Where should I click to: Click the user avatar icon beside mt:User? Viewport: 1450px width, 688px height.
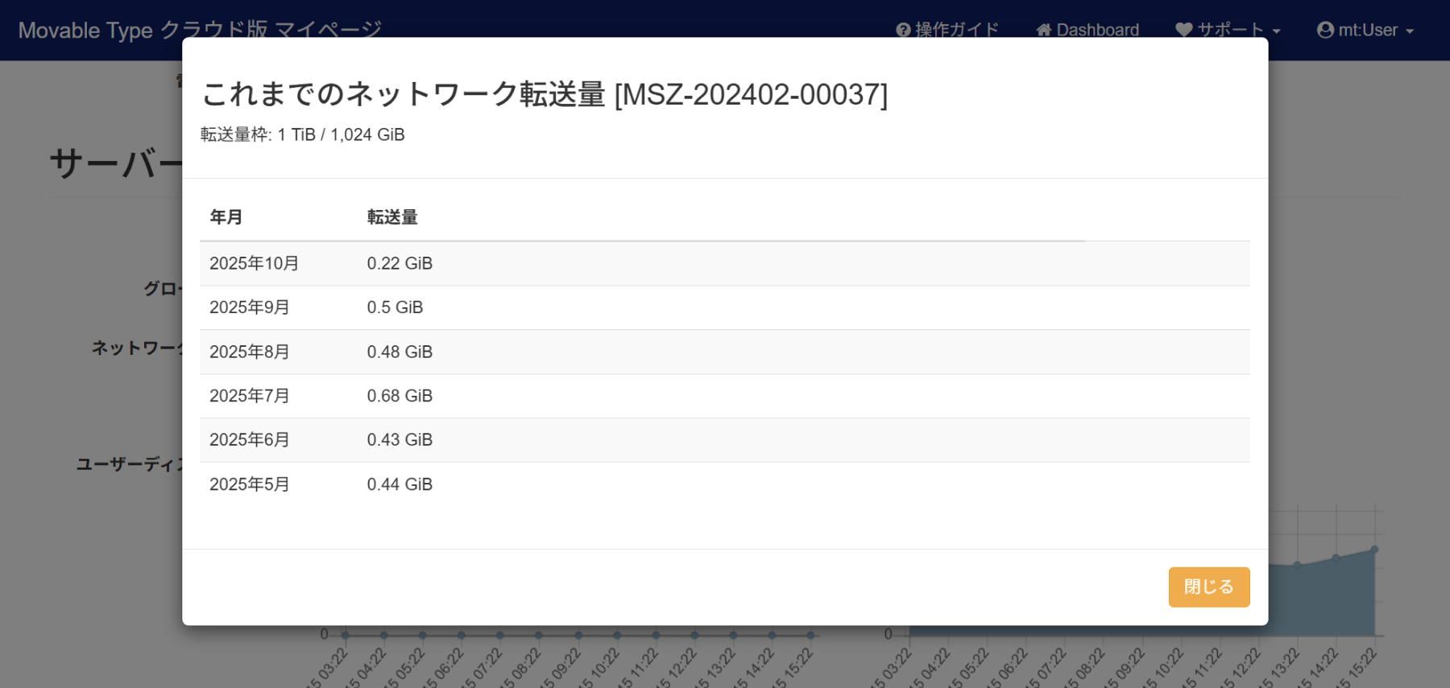[1325, 30]
